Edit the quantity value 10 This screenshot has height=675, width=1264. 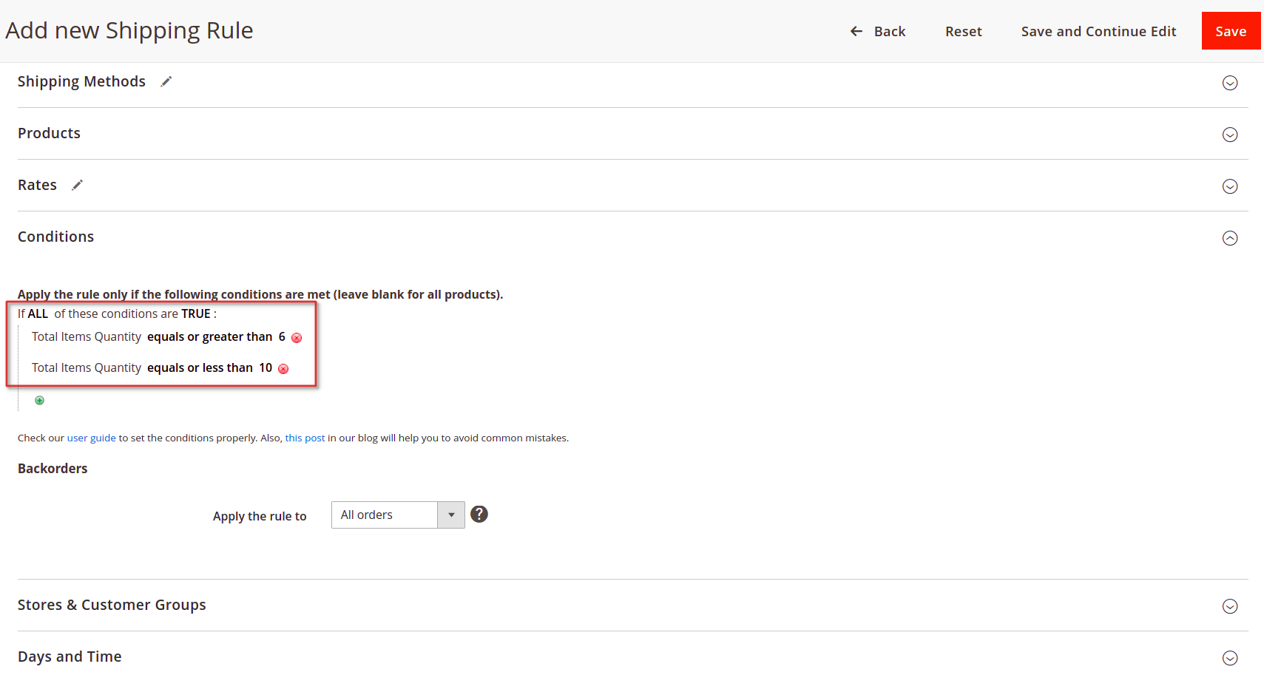[266, 367]
